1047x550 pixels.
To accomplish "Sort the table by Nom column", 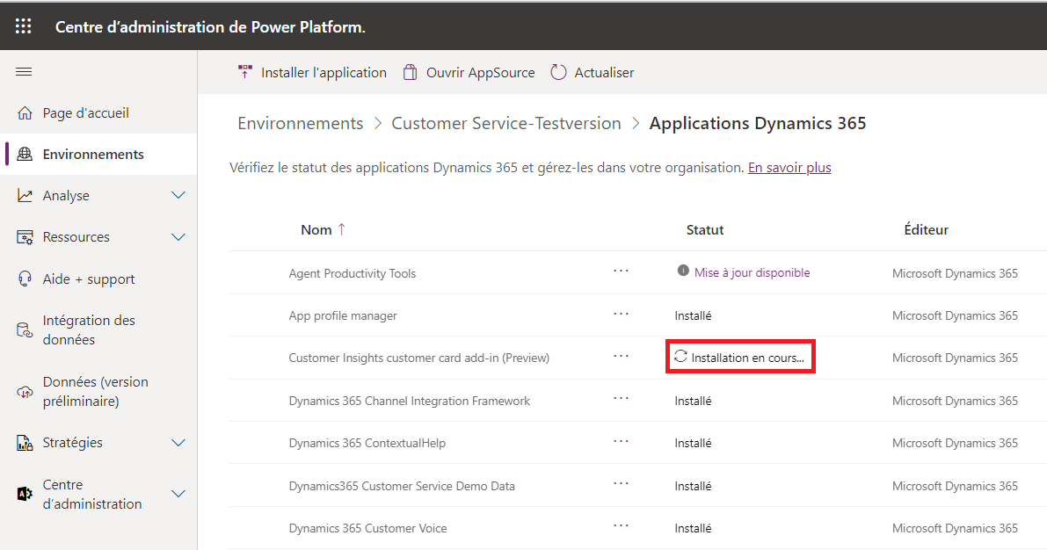I will point(316,230).
